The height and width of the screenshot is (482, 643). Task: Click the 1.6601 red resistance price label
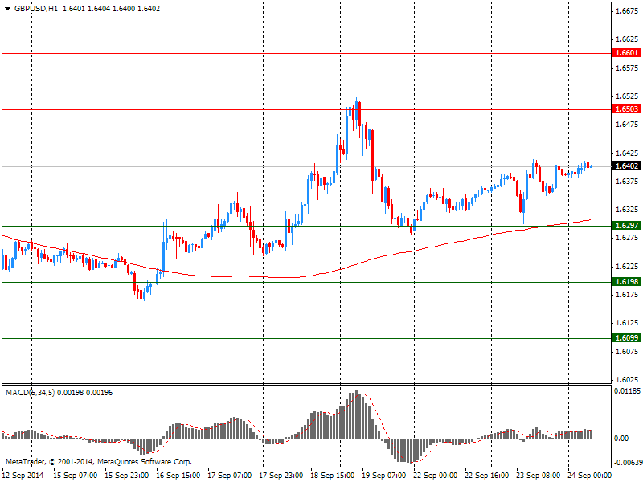(627, 53)
